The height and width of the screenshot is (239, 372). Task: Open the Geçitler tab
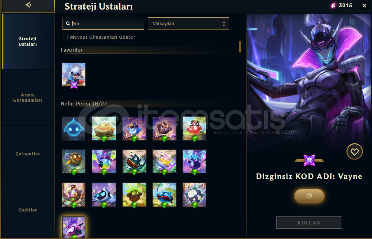tap(28, 210)
